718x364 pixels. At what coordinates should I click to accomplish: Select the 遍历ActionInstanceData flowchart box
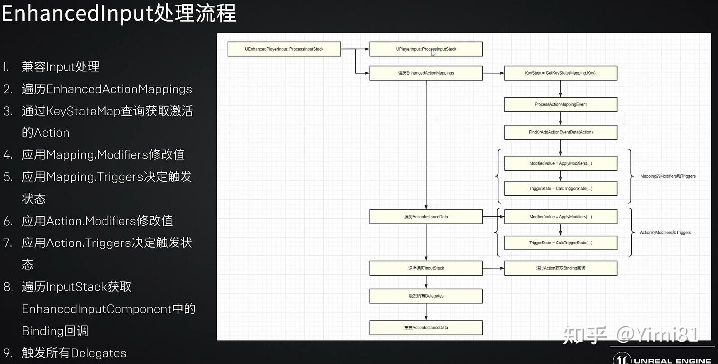point(426,217)
